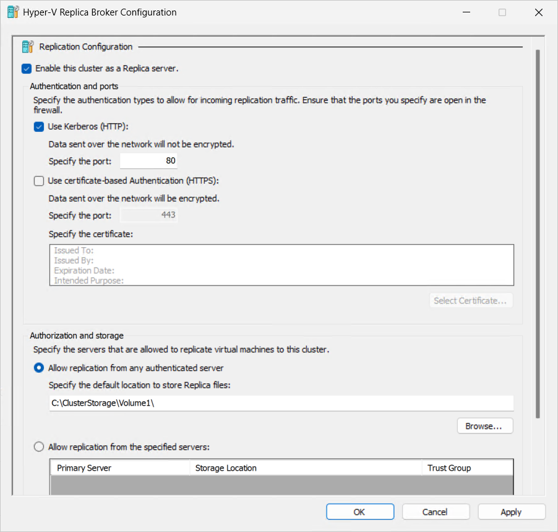Click the Kerberos port field showing 80
Screen dimensions: 558x532
click(x=148, y=161)
